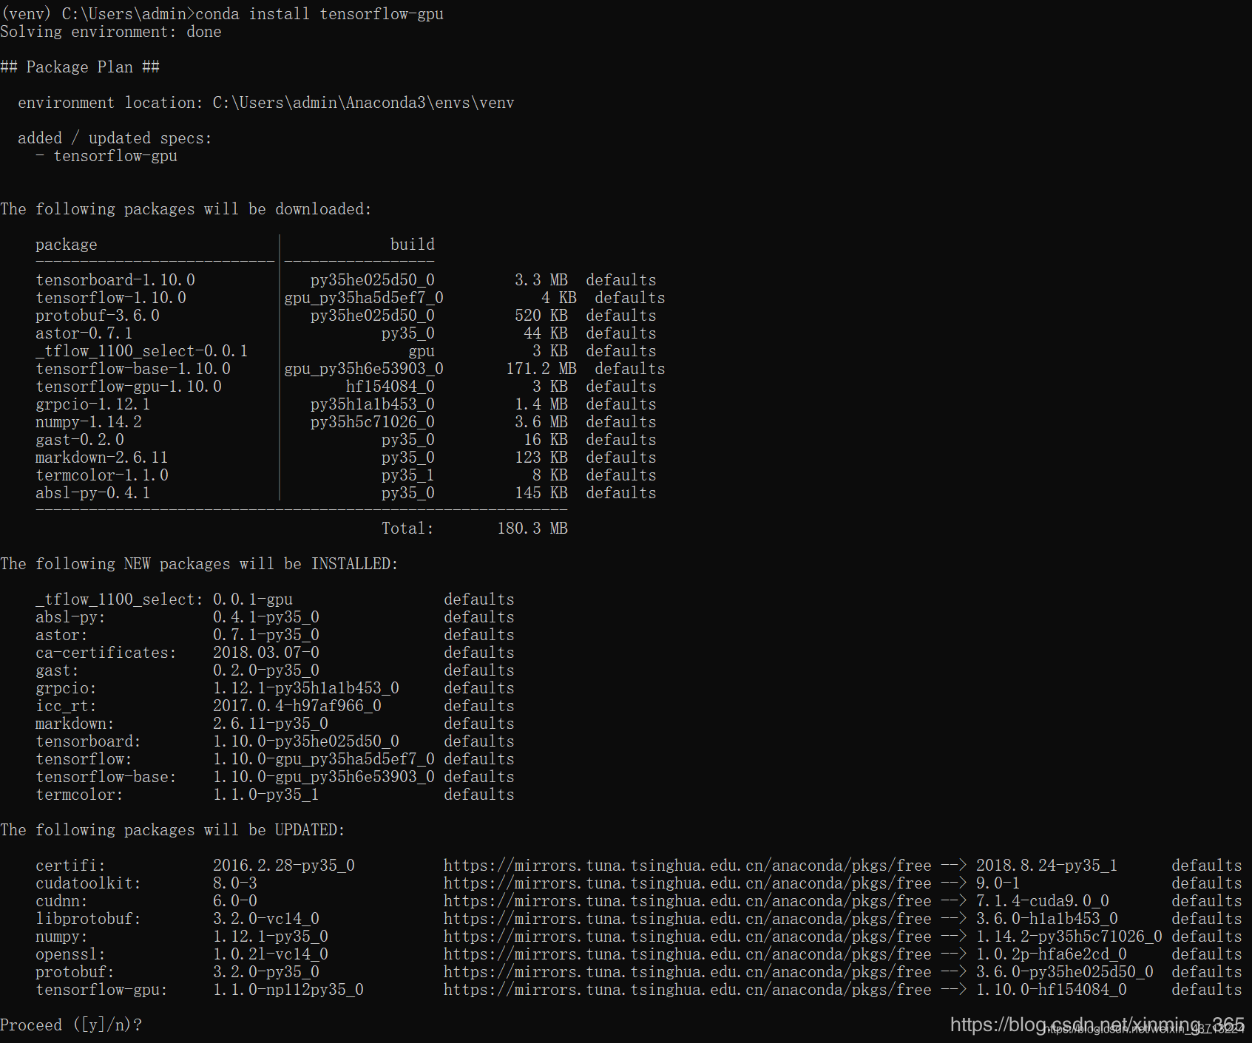
Task: Click 'The following NEW packages will be INSTALLED:' line
Action: (200, 564)
